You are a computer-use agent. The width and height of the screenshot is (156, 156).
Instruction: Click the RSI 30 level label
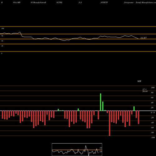tap(2, 46)
